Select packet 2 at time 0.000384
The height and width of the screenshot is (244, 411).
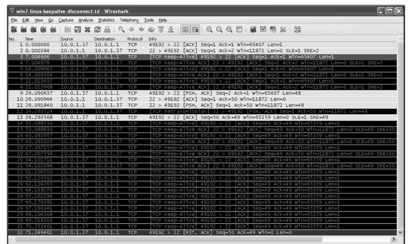tap(203, 51)
